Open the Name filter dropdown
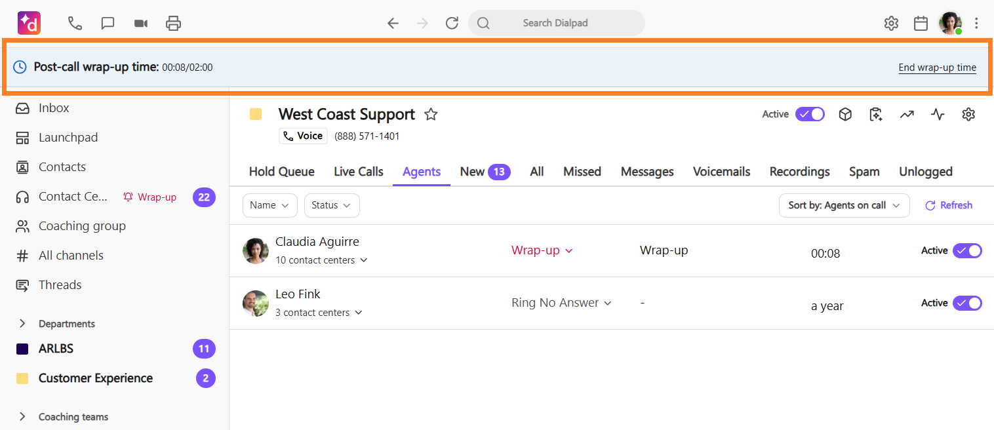994x430 pixels. [x=269, y=205]
